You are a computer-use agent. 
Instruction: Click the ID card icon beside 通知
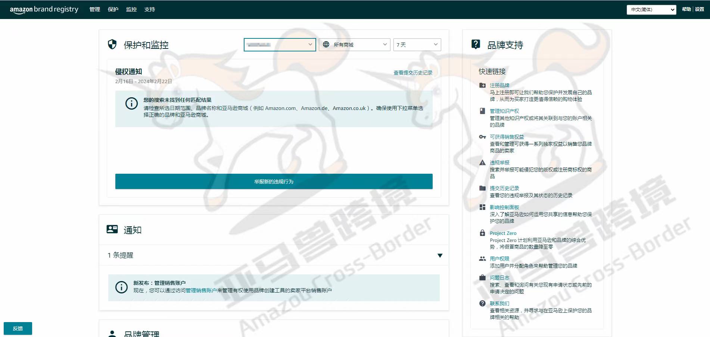pyautogui.click(x=112, y=229)
